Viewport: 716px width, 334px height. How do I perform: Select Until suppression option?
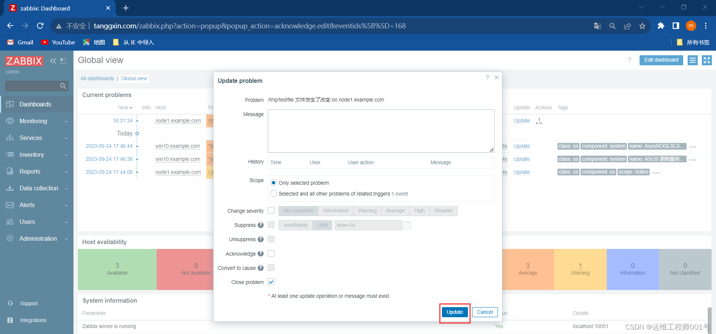pyautogui.click(x=322, y=225)
